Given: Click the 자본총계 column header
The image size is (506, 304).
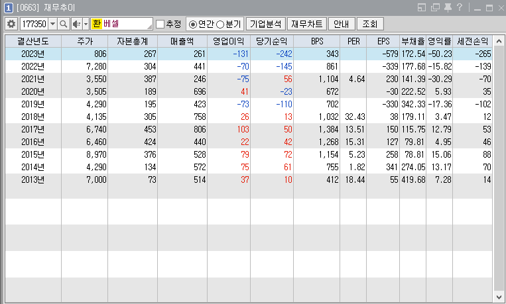Looking at the screenshot, I should coord(133,41).
